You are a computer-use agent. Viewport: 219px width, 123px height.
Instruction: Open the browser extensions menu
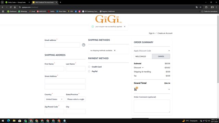point(206,7)
